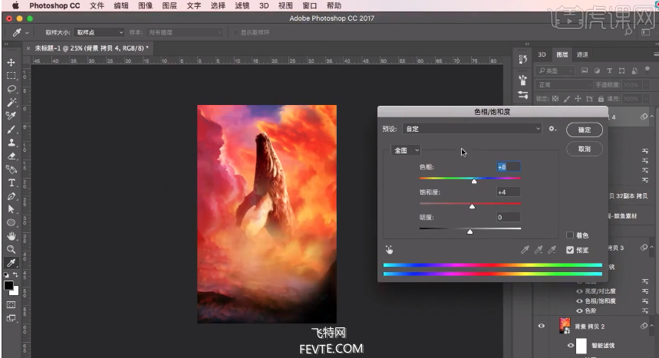Select the Path Selection arrow tool
The image size is (659, 358).
pos(12,209)
